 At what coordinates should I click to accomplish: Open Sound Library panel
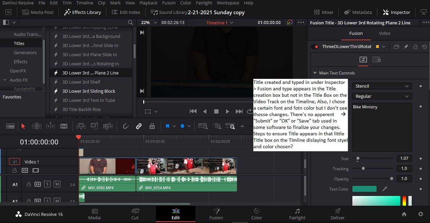click(x=169, y=12)
